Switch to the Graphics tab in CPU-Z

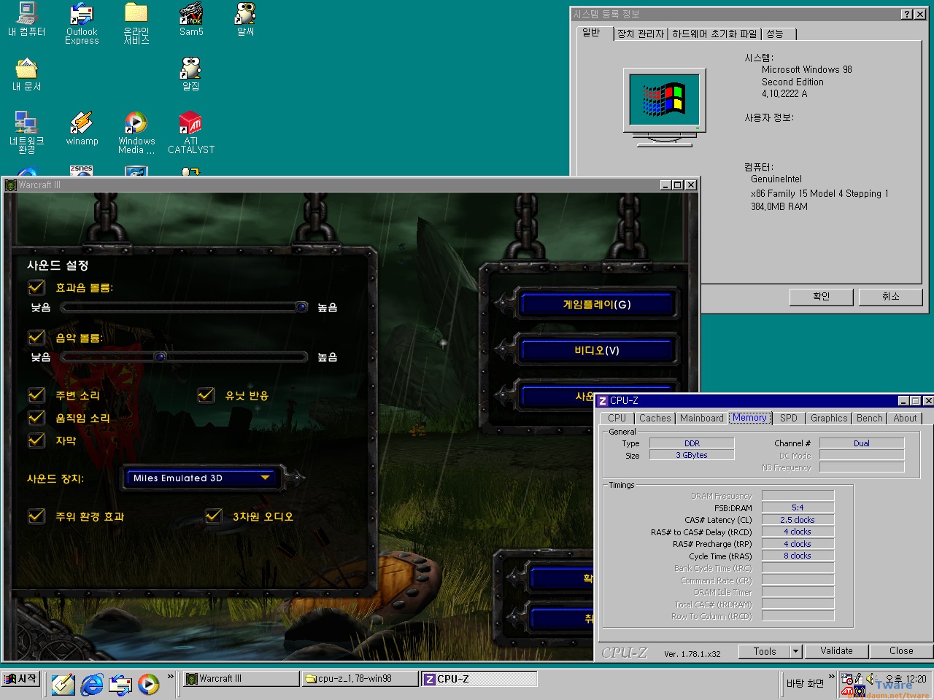click(x=829, y=419)
